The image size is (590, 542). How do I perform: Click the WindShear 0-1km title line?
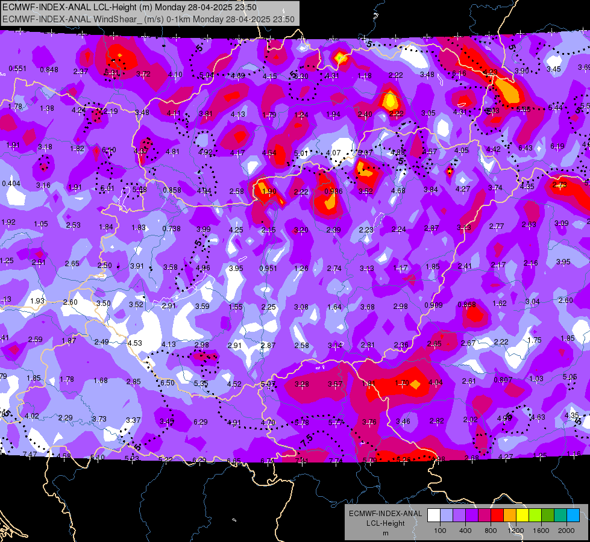(x=148, y=19)
